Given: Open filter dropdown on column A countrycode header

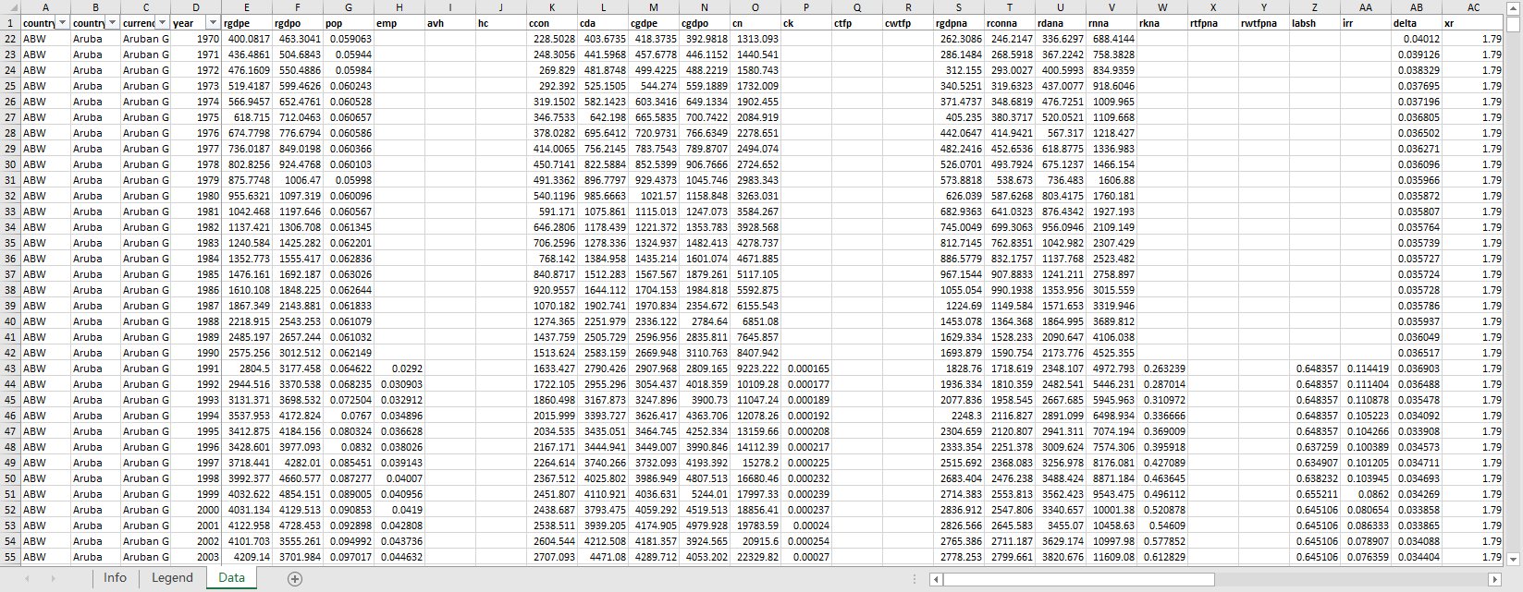Looking at the screenshot, I should (x=62, y=22).
